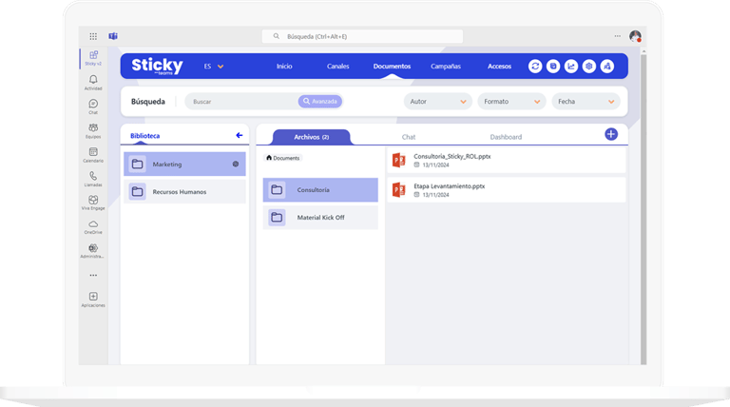Click the Sticky logo
The image size is (730, 407).
pos(158,66)
